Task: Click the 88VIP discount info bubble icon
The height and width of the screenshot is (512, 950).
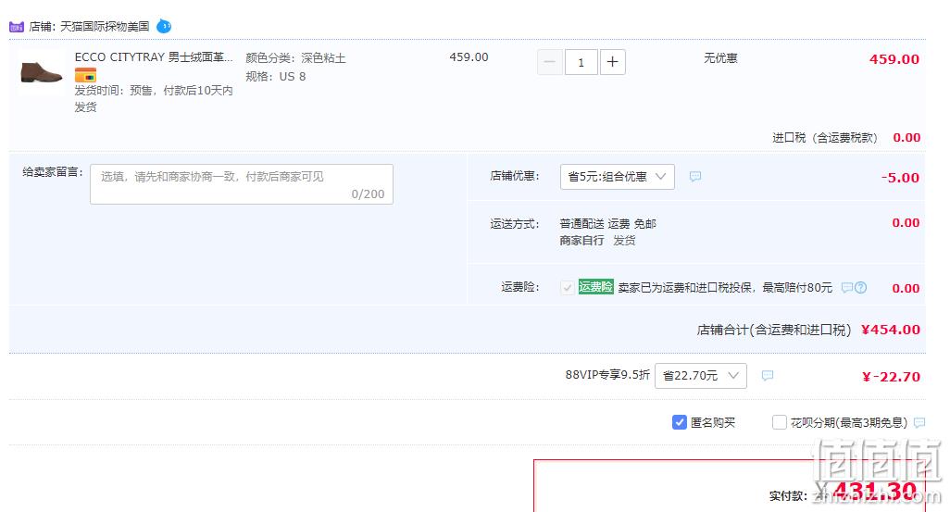Action: click(767, 376)
